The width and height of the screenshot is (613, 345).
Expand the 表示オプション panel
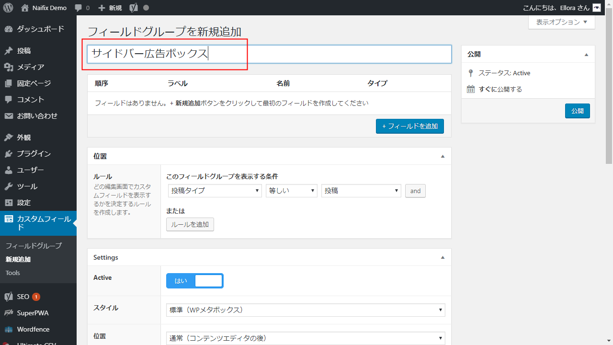(562, 22)
